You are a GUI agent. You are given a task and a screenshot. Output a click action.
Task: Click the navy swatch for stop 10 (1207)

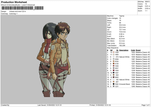(114, 73)
